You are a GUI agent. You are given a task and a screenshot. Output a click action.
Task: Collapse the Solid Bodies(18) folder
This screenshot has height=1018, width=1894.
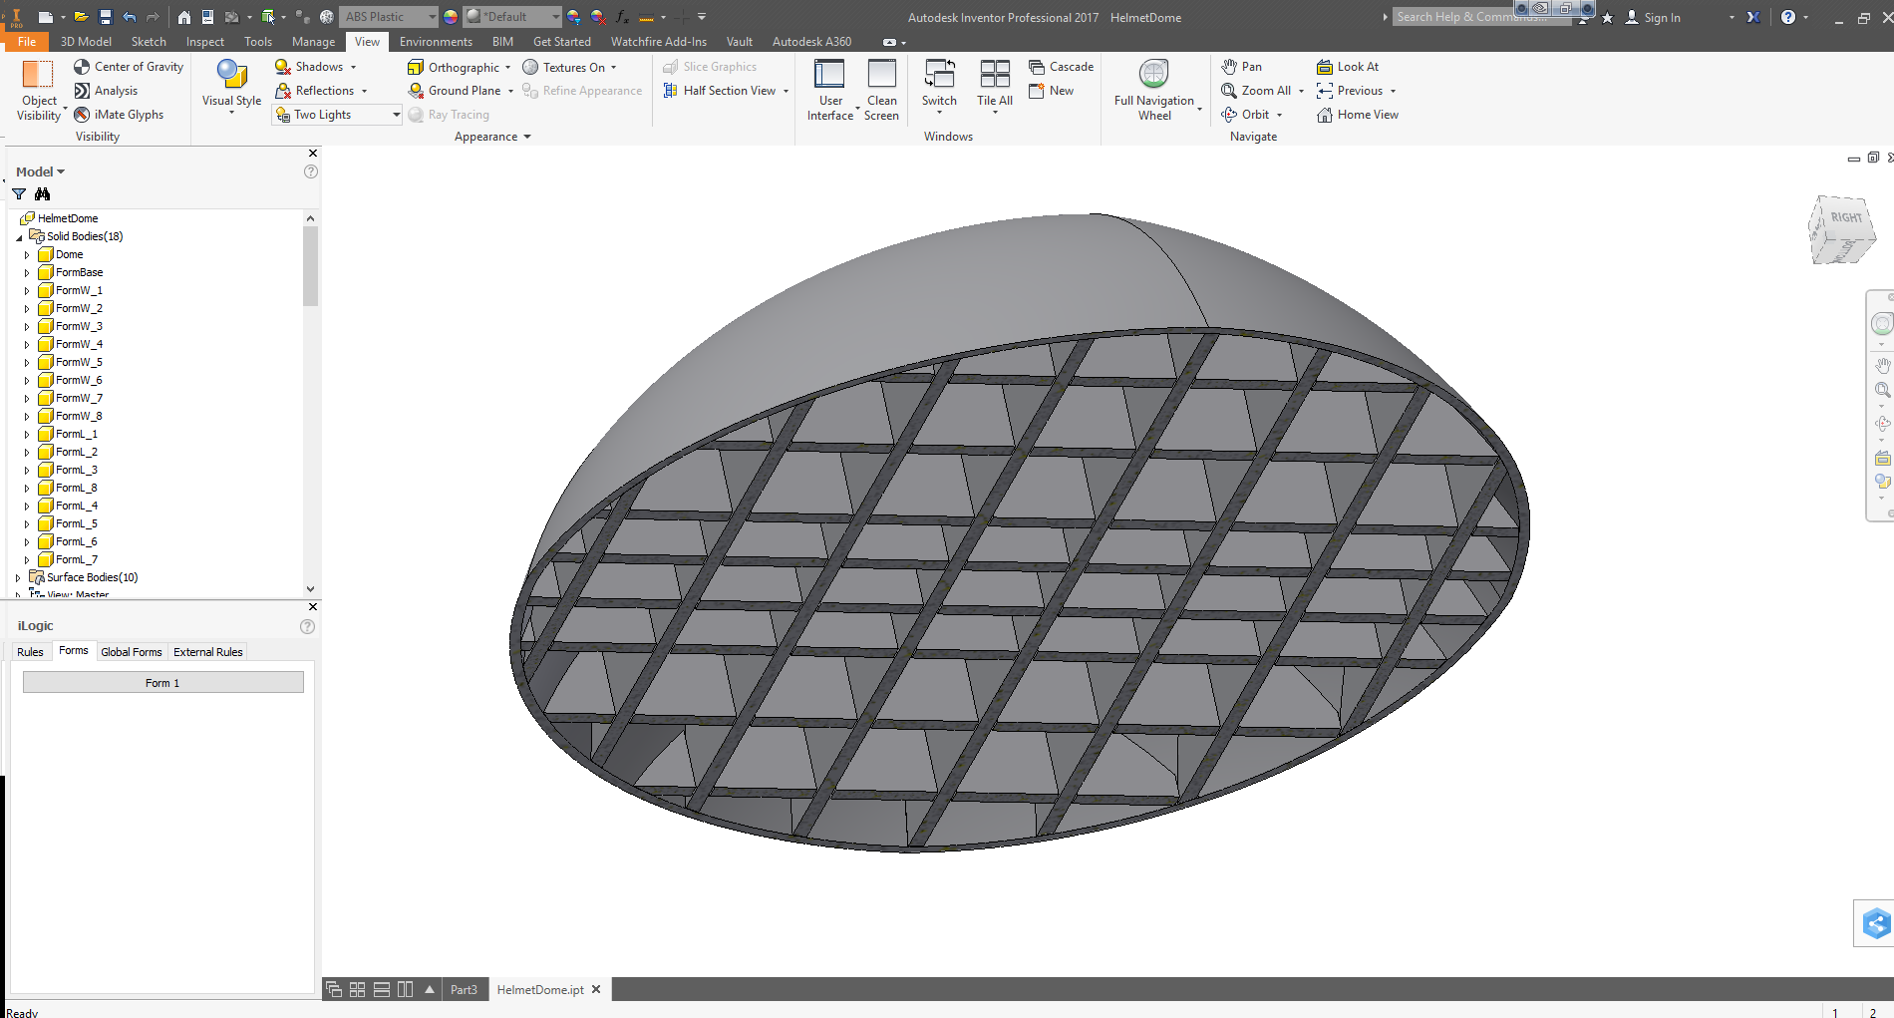coord(19,237)
